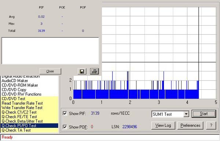Select Q-Check Beta/Jitter Test

click(x=29, y=121)
